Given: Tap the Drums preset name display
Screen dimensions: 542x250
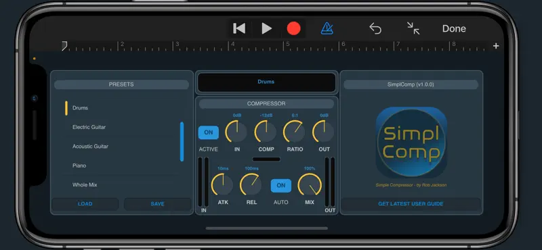Looking at the screenshot, I should tap(266, 82).
